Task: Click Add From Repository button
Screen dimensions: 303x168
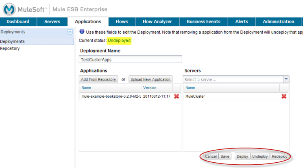Action: 98,79
